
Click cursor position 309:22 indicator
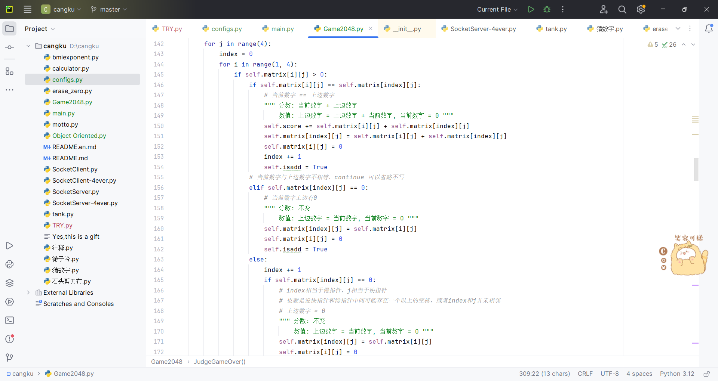tap(544, 374)
